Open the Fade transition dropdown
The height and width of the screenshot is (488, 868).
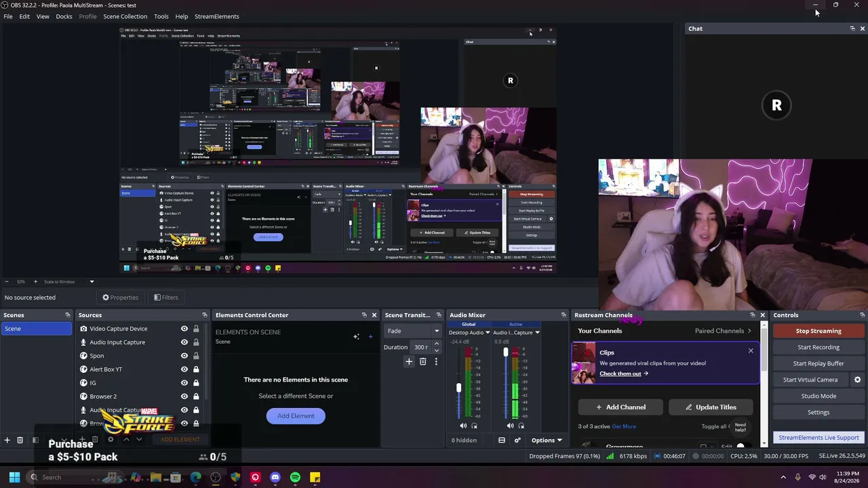coord(413,331)
